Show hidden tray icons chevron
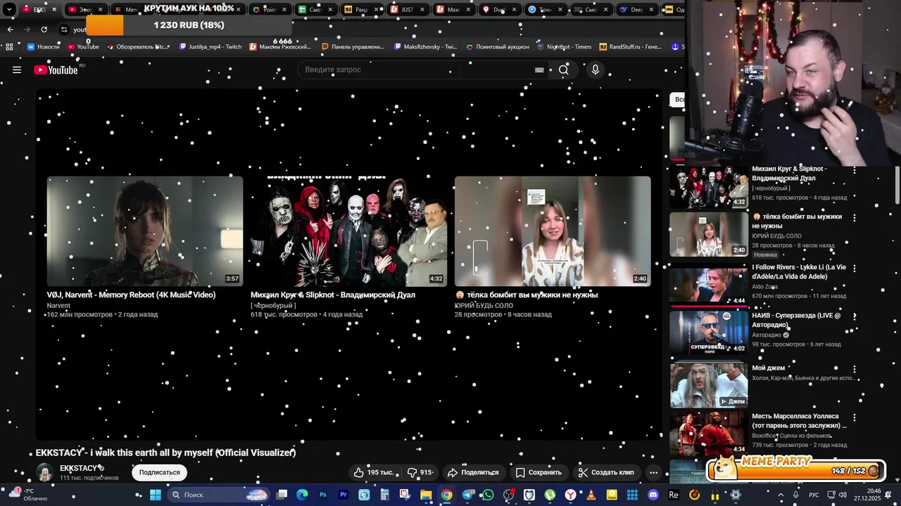Viewport: 901px width, 506px height. [x=781, y=495]
